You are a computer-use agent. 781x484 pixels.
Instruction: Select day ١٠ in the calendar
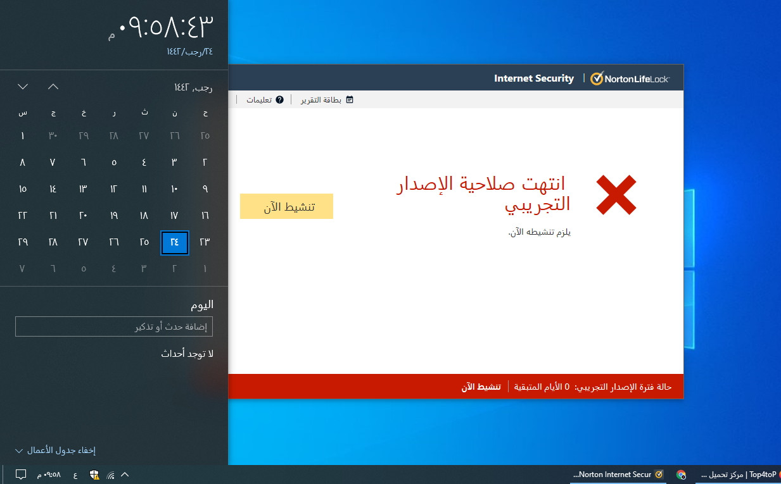174,189
